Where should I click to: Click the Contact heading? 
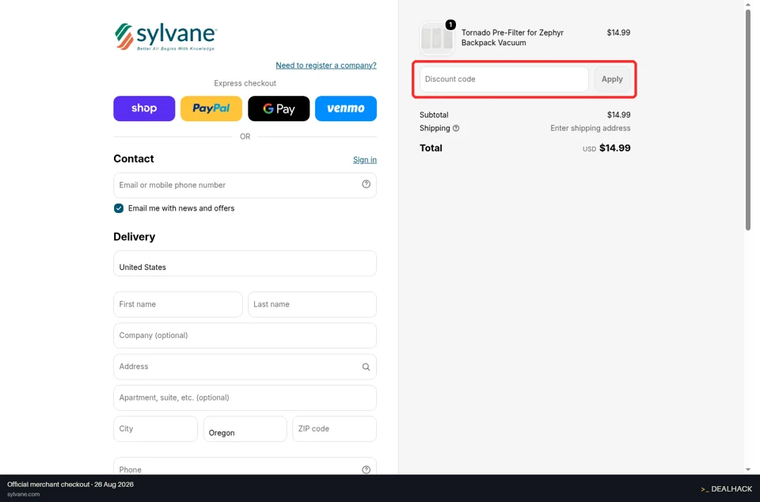coord(133,159)
